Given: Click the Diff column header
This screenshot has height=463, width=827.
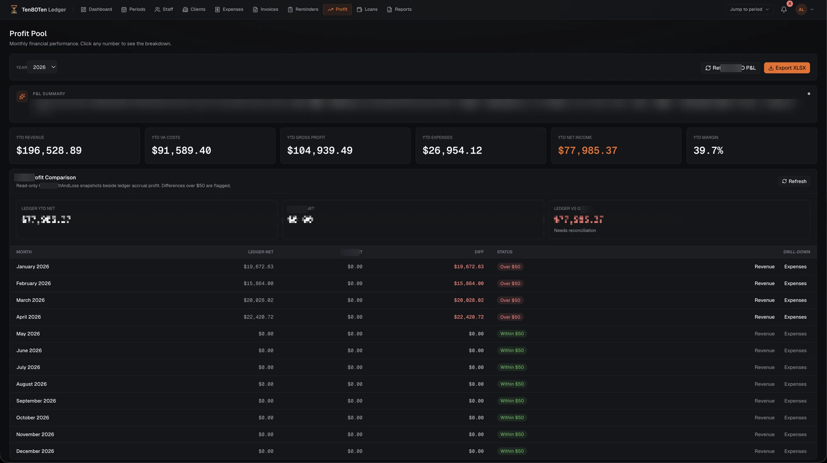Looking at the screenshot, I should click(479, 252).
